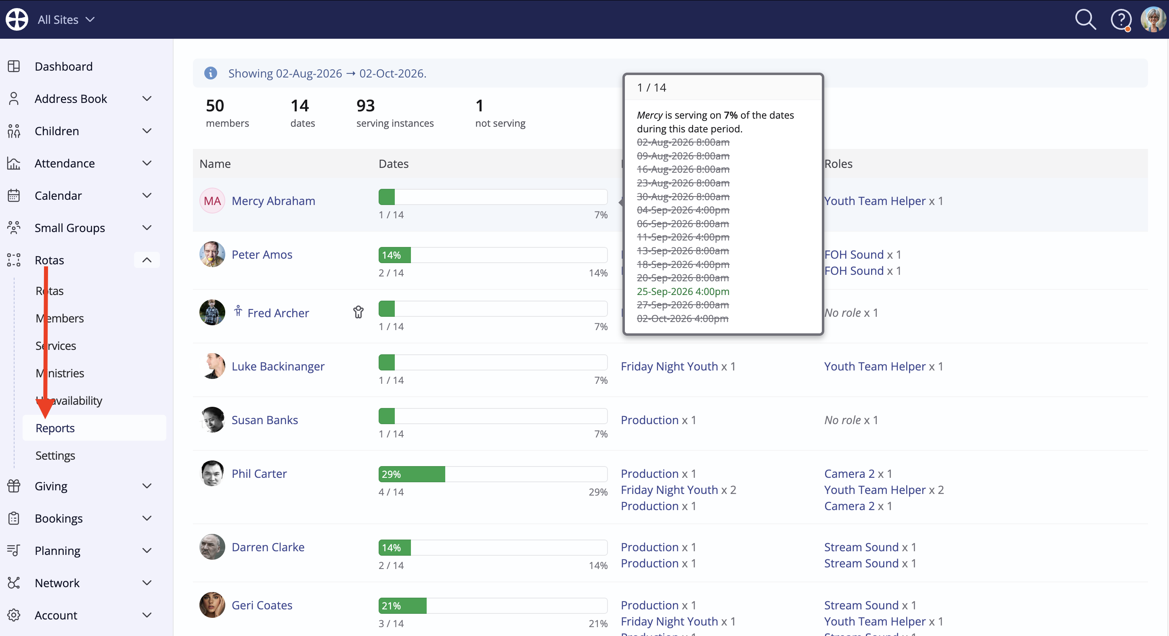
Task: Click the info icon beside date range
Action: pyautogui.click(x=211, y=73)
